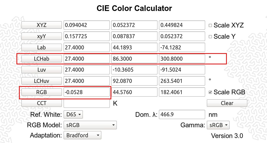267x143 pixels.
Task: Select the LCHab hue field 300.8000
Action: click(x=182, y=59)
